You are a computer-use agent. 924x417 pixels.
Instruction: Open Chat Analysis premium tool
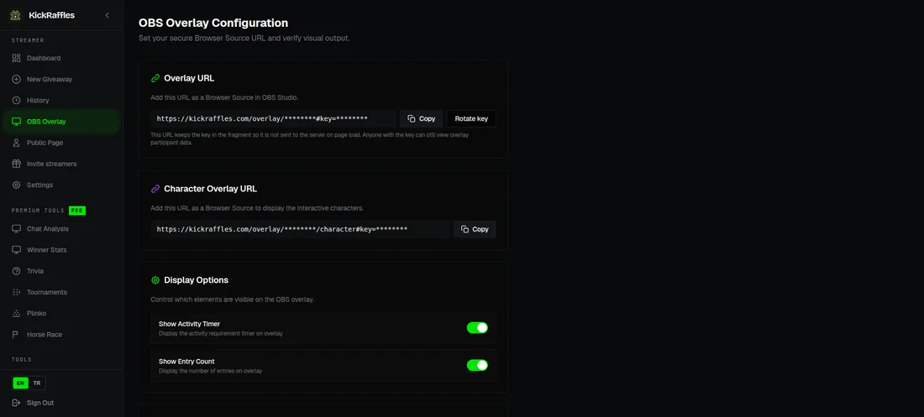click(x=60, y=229)
